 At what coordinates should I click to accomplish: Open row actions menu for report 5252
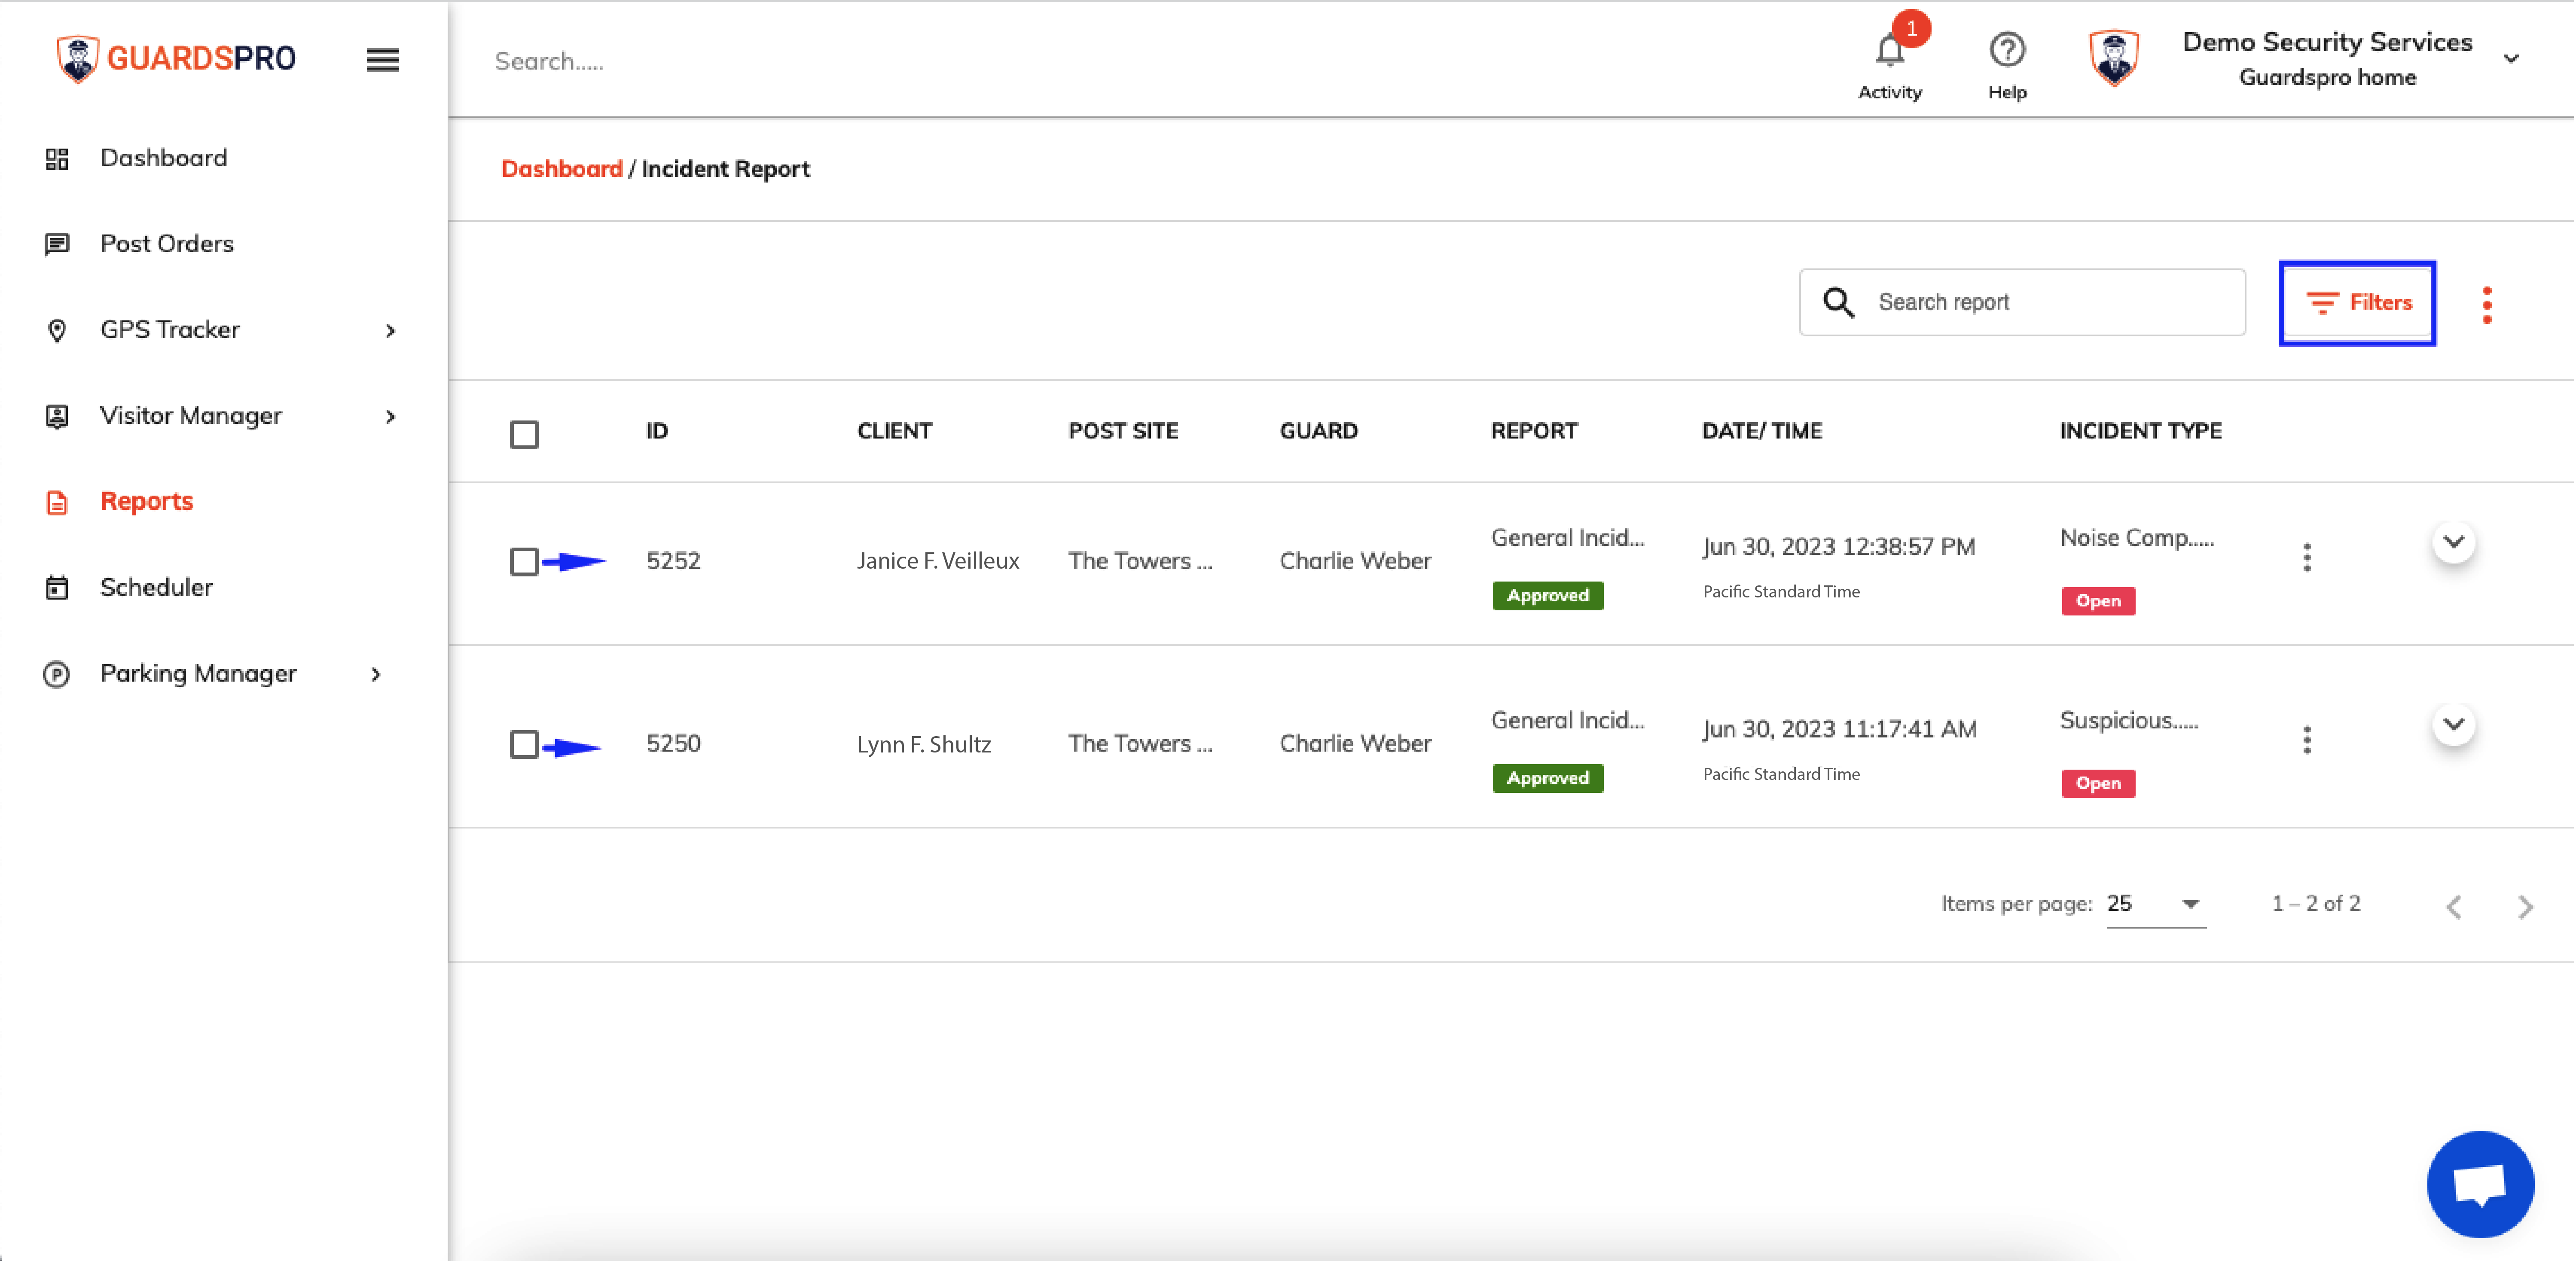click(2306, 558)
